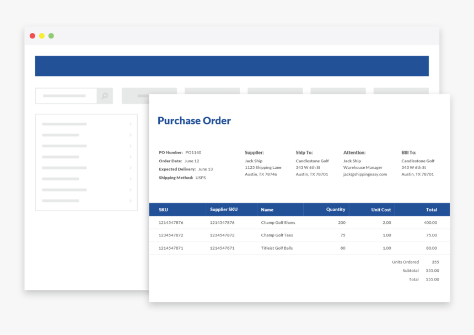
Task: Expand the third sidebar list item chevron
Action: point(131,146)
